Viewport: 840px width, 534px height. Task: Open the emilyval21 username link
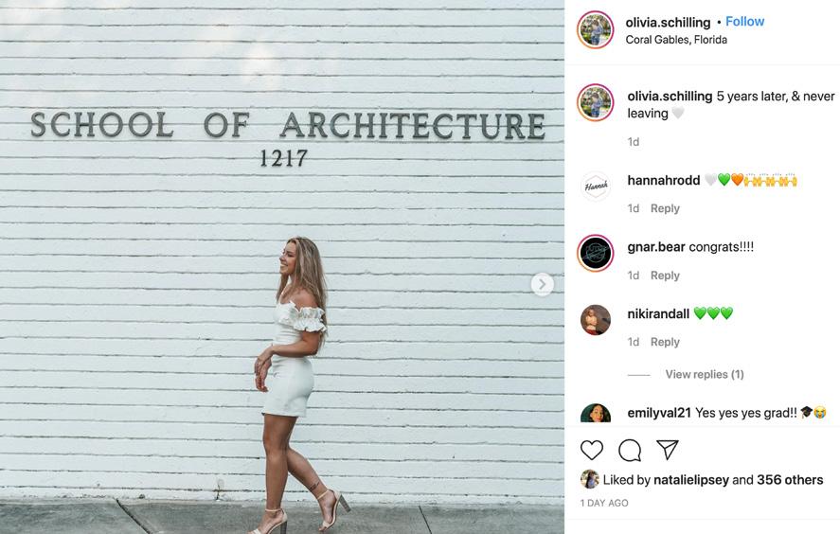click(x=659, y=413)
